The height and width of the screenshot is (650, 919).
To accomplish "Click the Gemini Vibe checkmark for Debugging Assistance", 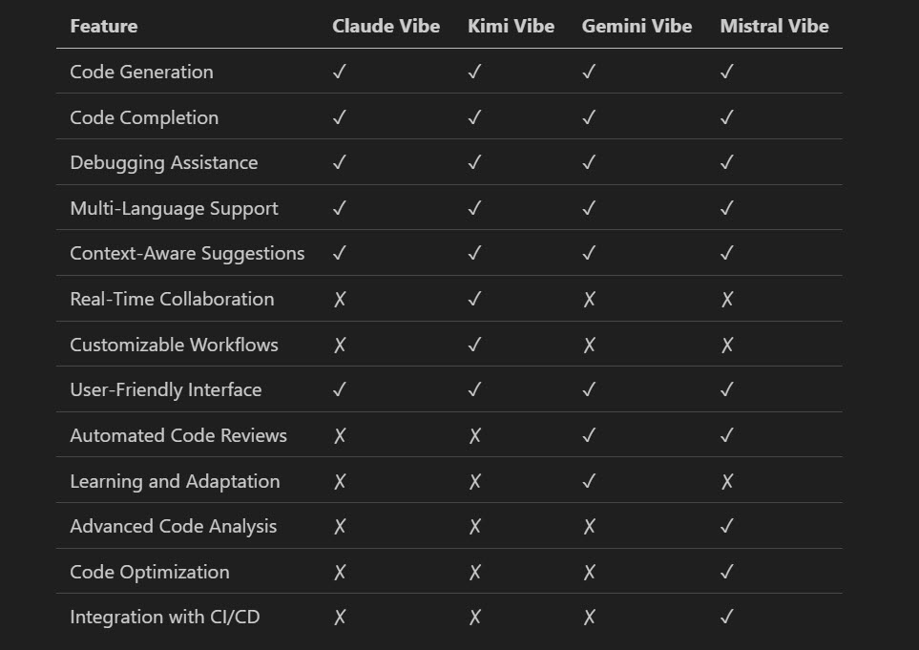I will point(589,162).
